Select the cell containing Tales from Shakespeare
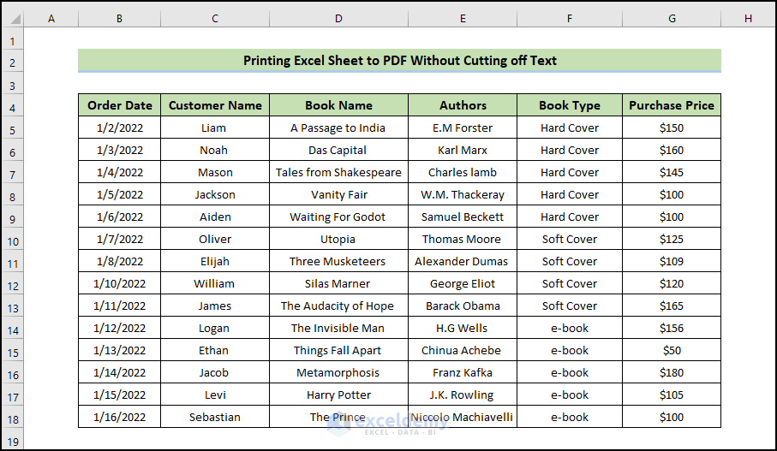 (x=338, y=173)
